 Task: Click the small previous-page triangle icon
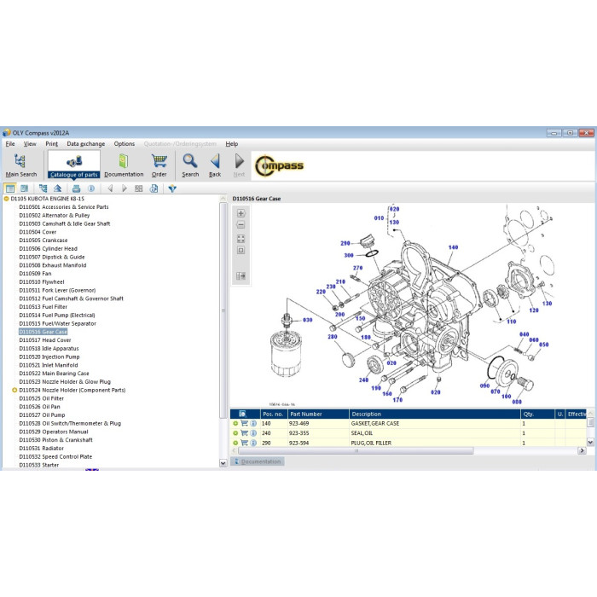pos(110,188)
